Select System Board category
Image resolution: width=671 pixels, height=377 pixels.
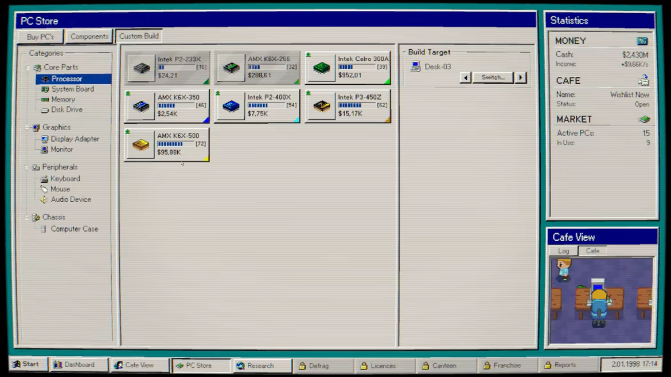72,89
